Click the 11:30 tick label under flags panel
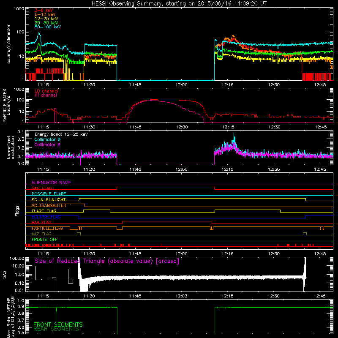This screenshot has height=338, width=338. click(89, 254)
